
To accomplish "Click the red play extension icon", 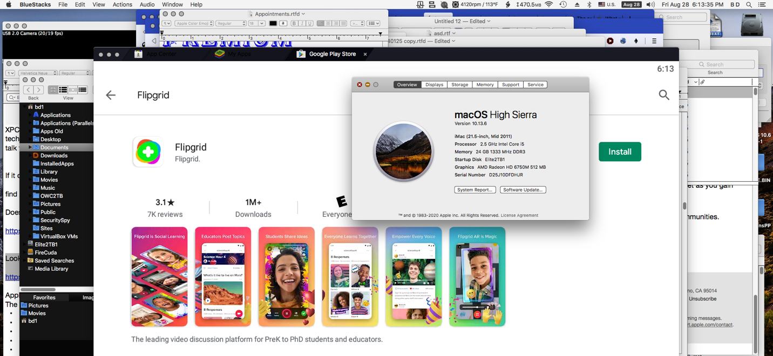I will click(610, 41).
